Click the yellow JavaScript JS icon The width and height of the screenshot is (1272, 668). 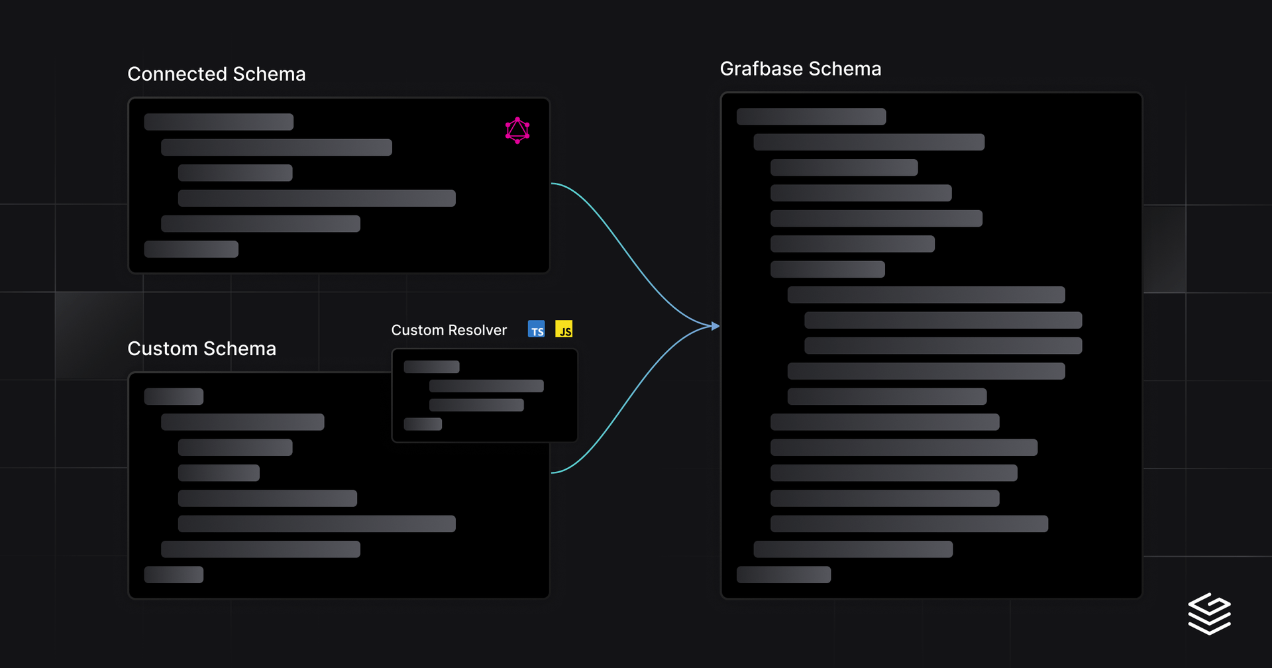tap(564, 329)
